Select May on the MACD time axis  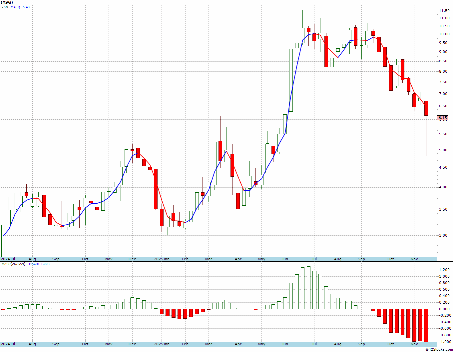(261, 344)
